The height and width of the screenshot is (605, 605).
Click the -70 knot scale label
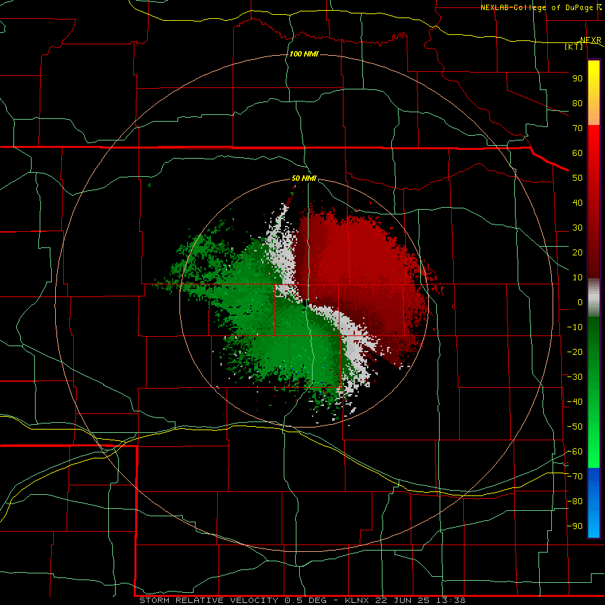[x=575, y=477]
